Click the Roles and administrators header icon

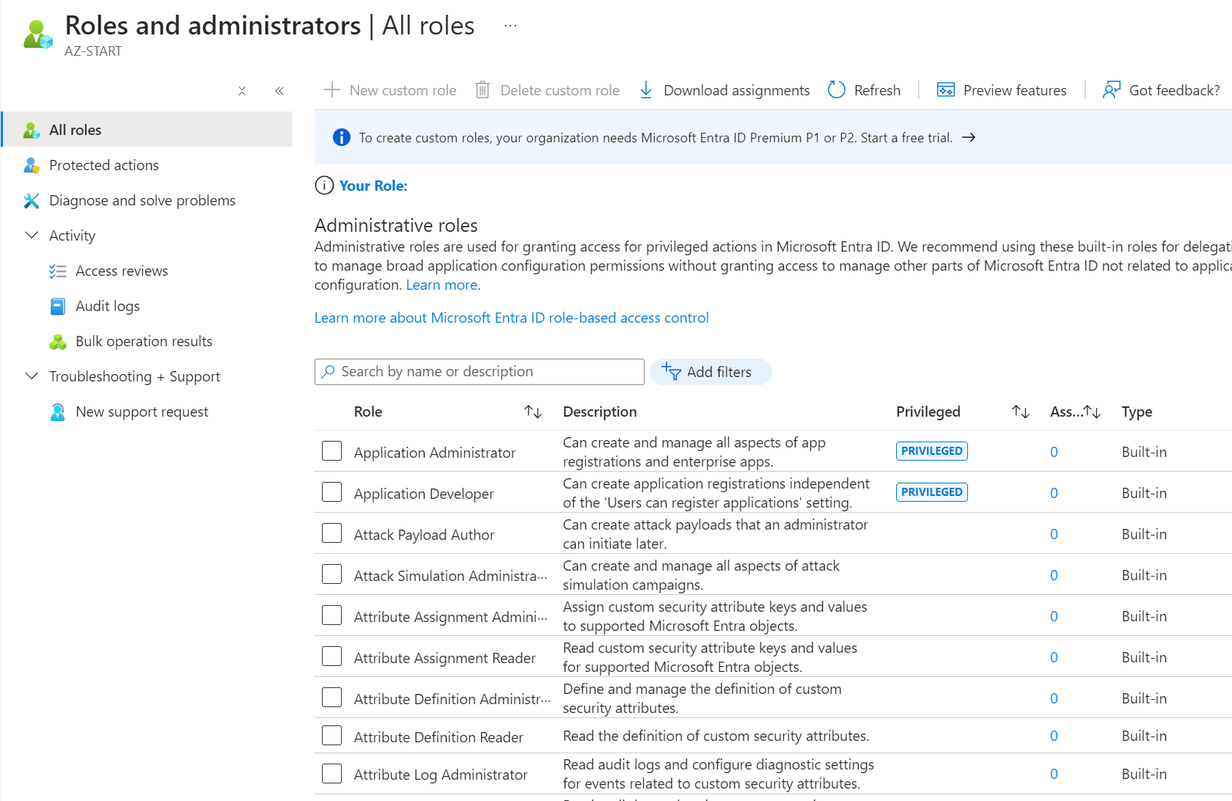[x=37, y=34]
